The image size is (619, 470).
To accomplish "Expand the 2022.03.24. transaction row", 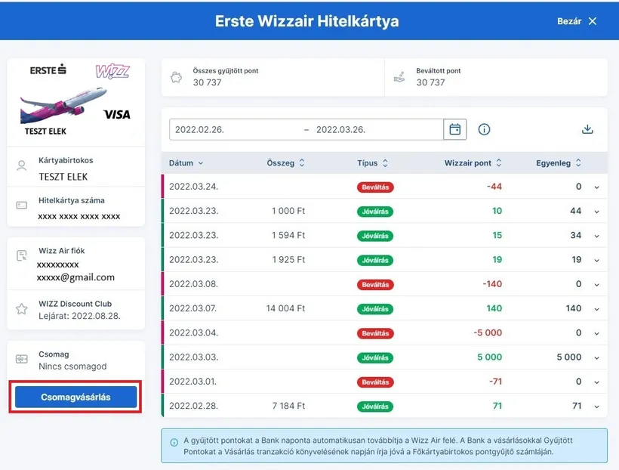I will pyautogui.click(x=596, y=187).
